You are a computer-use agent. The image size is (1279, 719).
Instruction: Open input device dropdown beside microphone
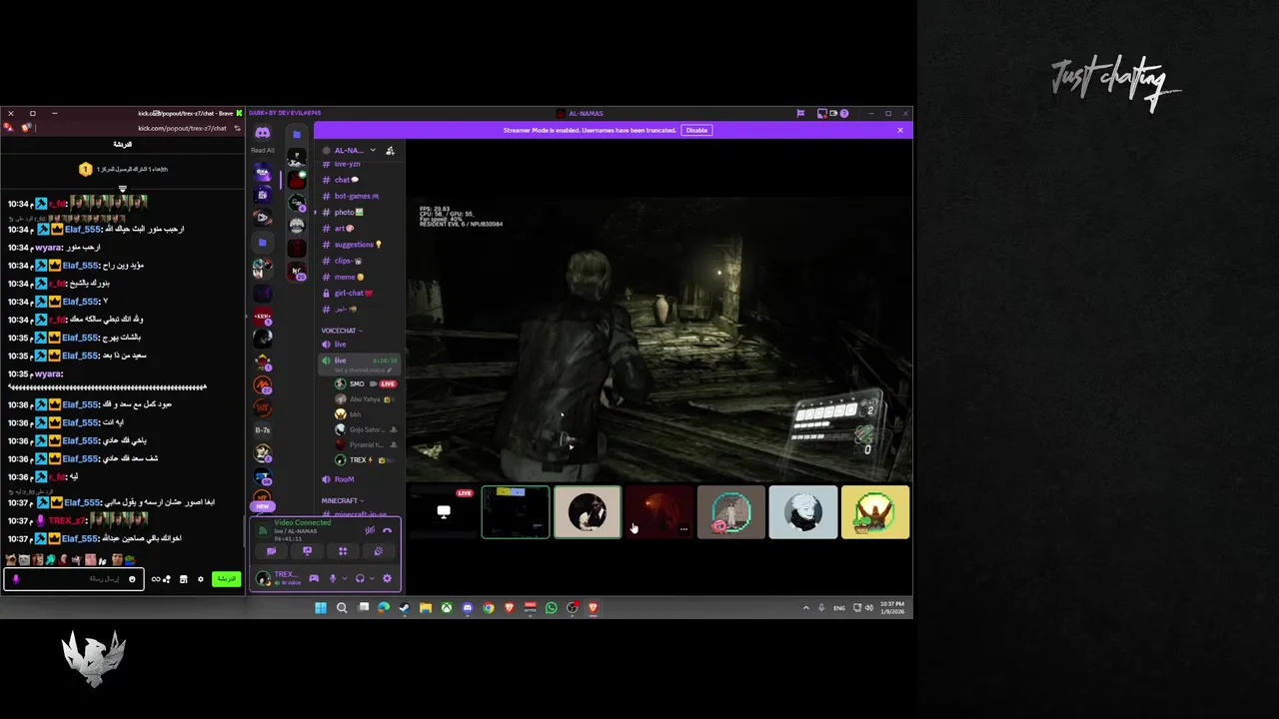[x=345, y=578]
